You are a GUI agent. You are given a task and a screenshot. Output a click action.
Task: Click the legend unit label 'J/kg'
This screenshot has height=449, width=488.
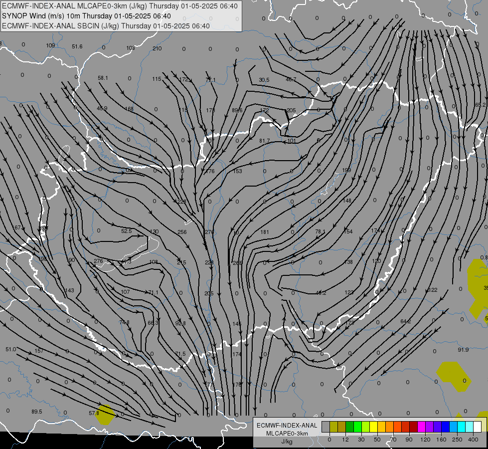287,442
